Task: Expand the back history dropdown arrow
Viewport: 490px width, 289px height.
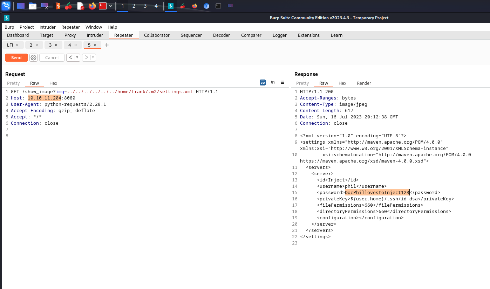Action: coord(77,57)
